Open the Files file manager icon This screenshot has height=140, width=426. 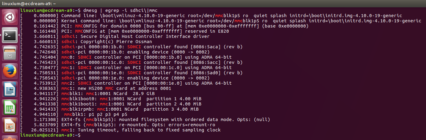click(10, 54)
